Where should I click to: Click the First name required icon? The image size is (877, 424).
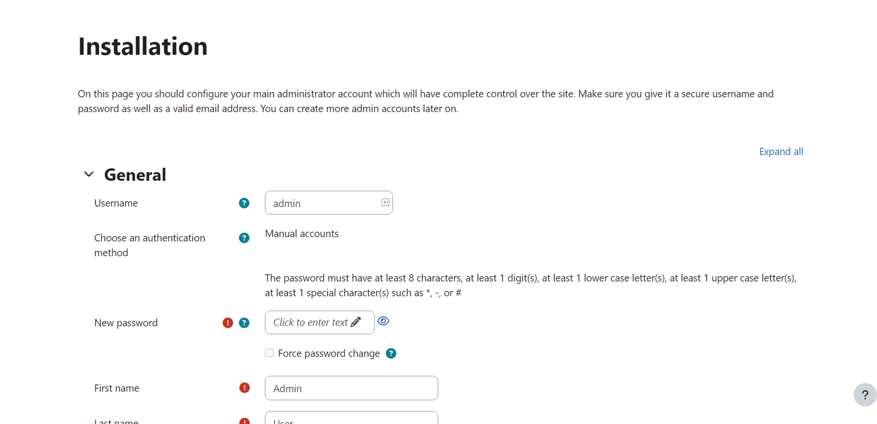tap(244, 388)
